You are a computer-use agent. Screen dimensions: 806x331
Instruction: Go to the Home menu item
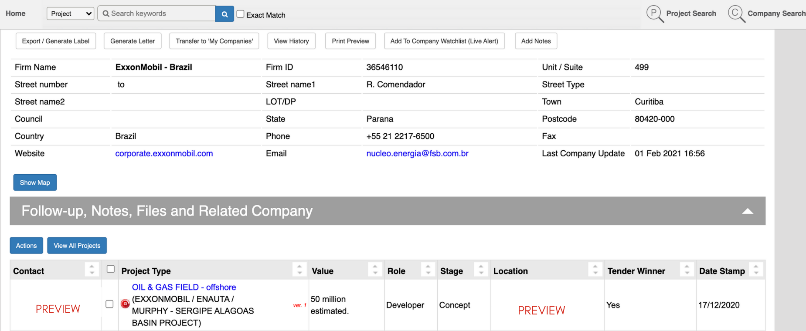[16, 14]
